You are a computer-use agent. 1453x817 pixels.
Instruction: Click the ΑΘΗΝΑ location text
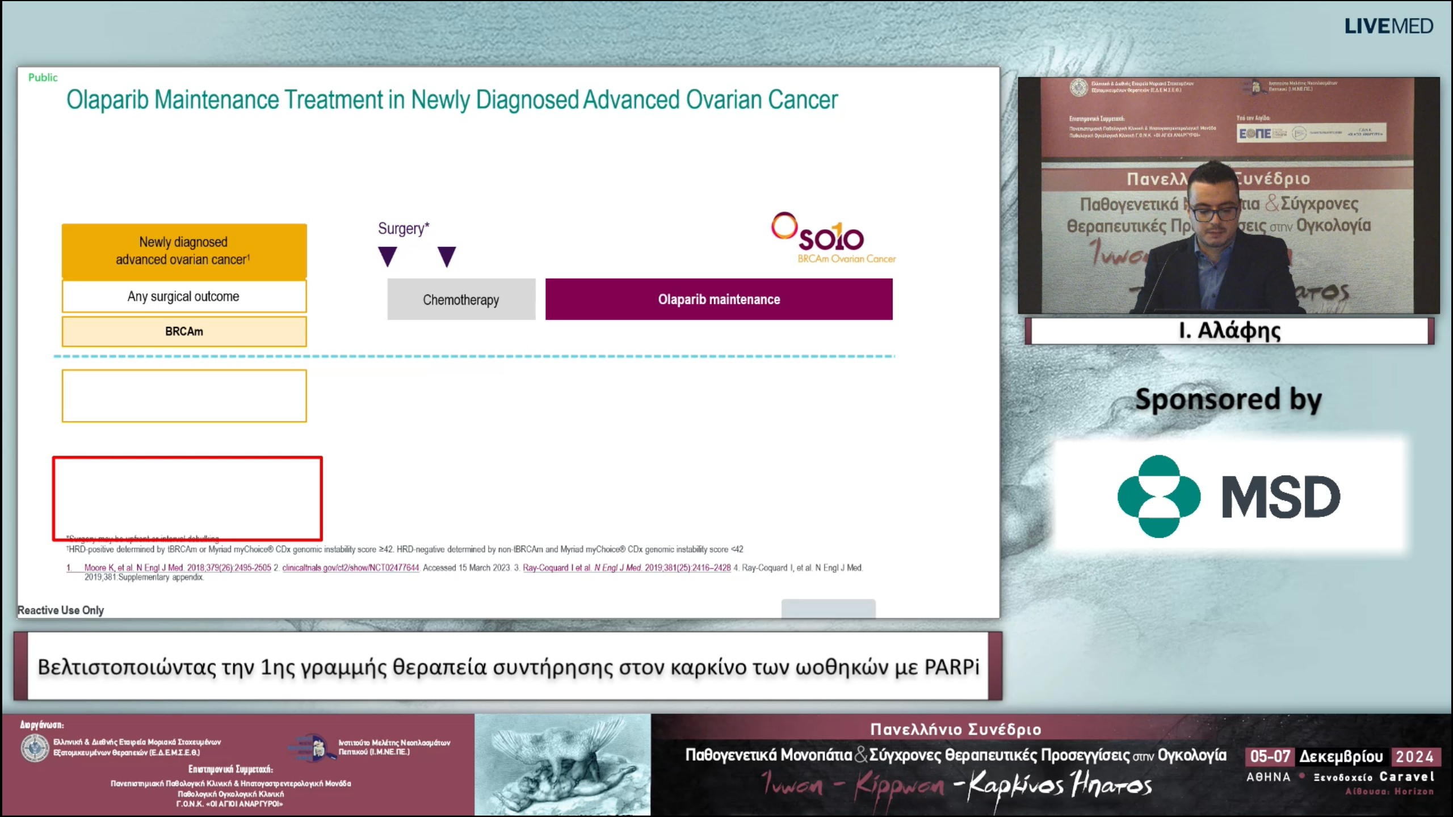pyautogui.click(x=1268, y=777)
